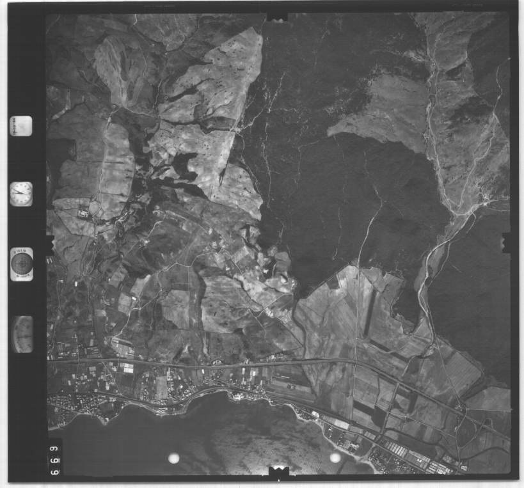The image size is (524, 488).
Task: Click the right white spot on water
Action: coord(335,458)
